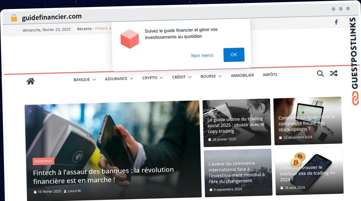The height and width of the screenshot is (201, 361).
Task: Click the ENTREPRISES category tag
Action: coord(43,161)
